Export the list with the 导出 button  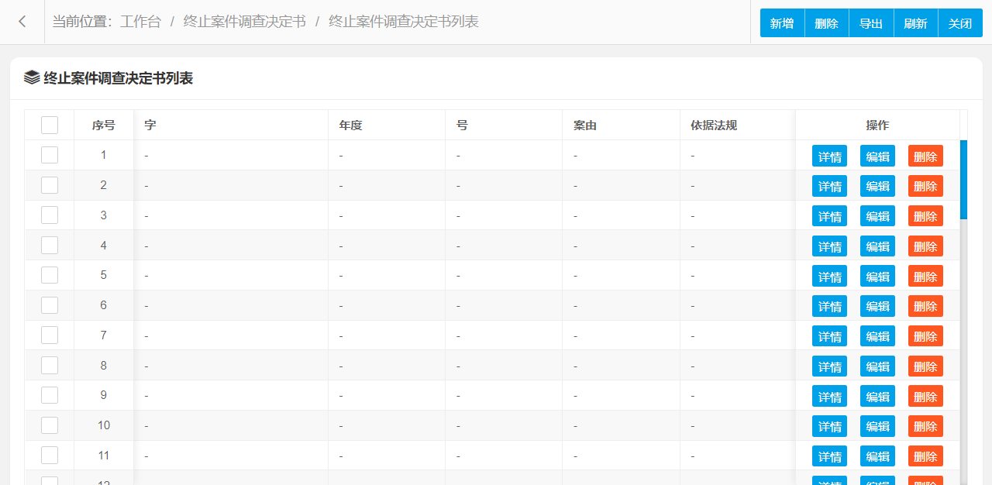click(871, 23)
